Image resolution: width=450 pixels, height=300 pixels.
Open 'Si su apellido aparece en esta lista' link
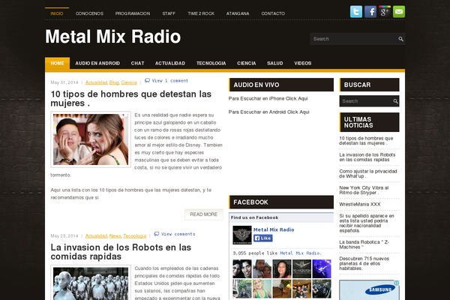coord(367,223)
